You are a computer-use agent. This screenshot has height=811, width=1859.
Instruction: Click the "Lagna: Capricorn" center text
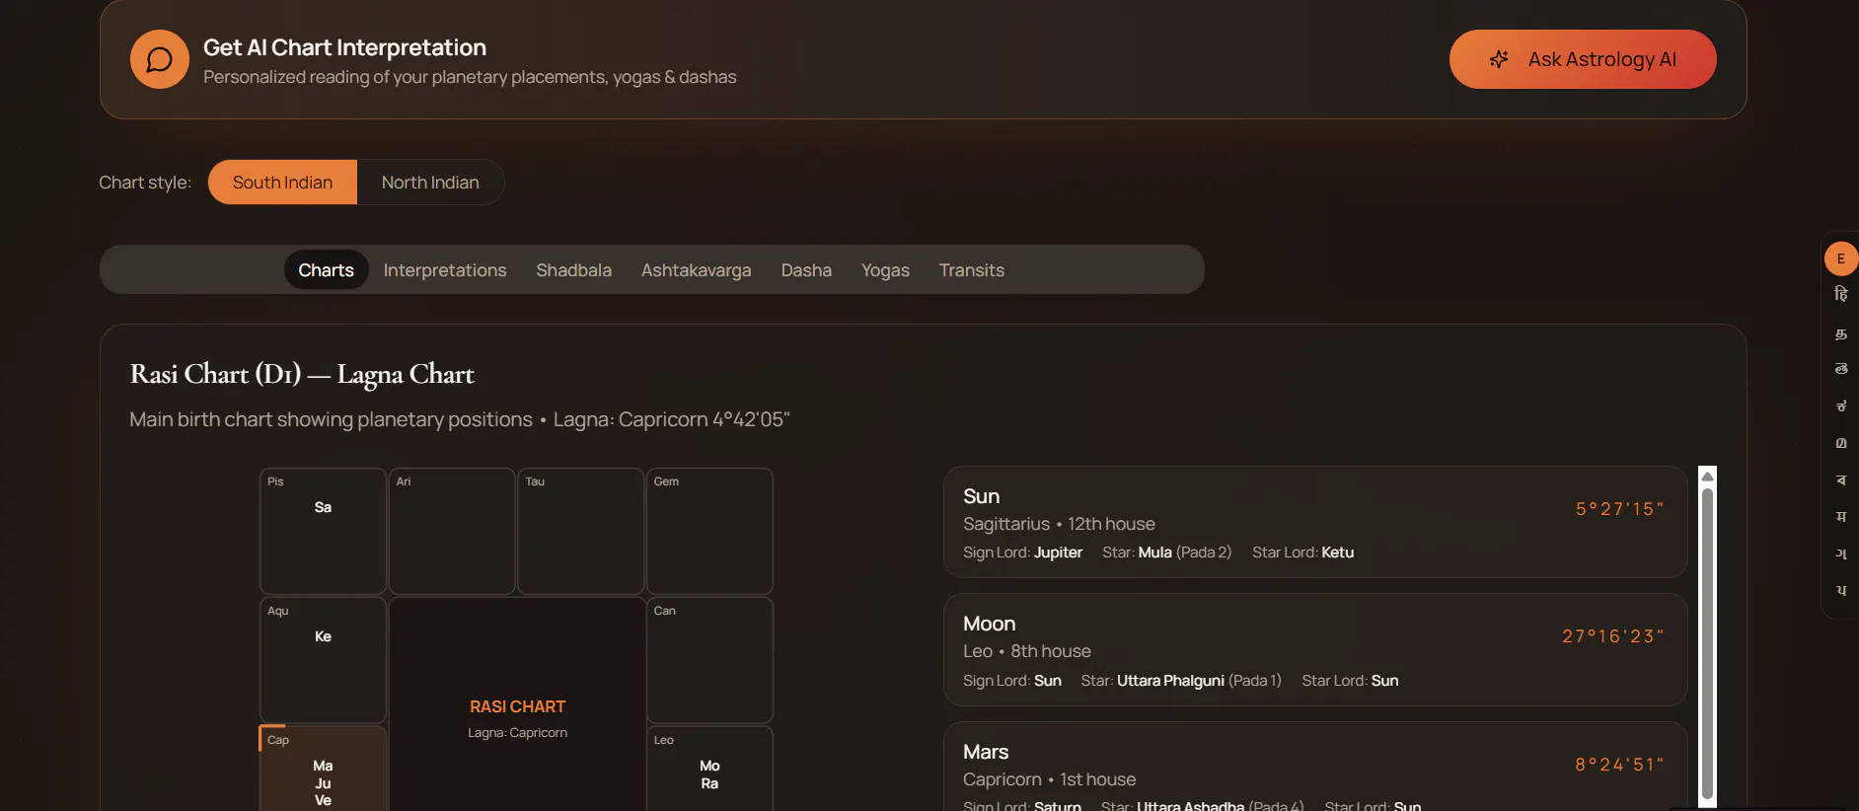point(517,732)
